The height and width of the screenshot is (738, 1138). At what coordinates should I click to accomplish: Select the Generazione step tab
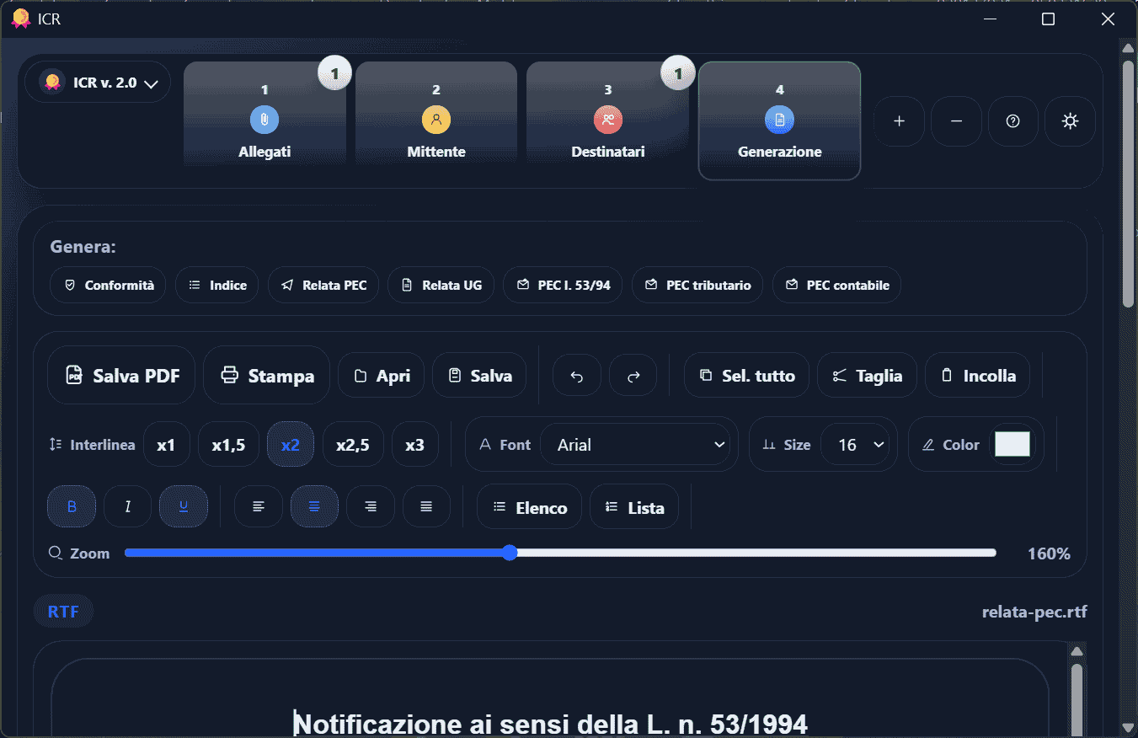tap(779, 120)
